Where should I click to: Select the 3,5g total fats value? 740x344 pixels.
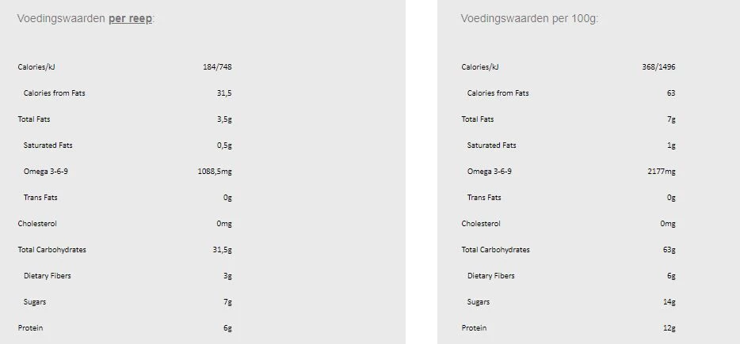point(223,119)
